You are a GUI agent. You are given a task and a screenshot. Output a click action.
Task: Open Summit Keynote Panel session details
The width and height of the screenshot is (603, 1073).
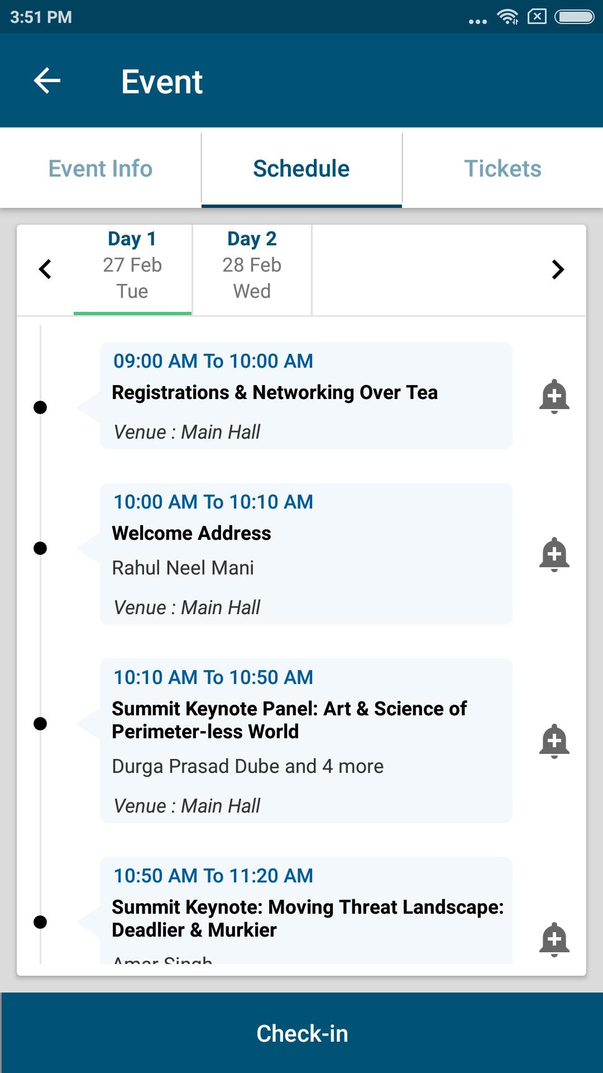pyautogui.click(x=306, y=740)
